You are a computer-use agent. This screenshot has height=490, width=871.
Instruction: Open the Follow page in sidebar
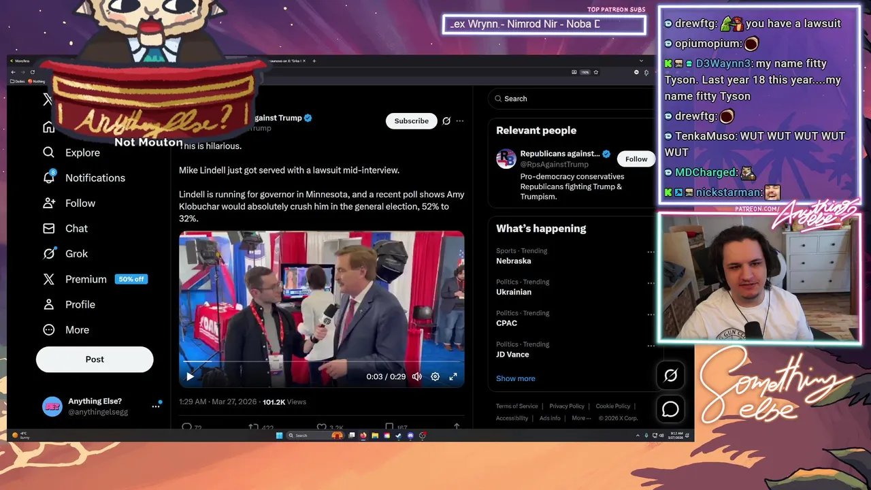tap(69, 203)
